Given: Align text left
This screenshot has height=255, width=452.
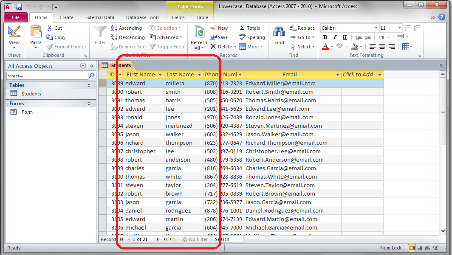Looking at the screenshot, I should click(373, 47).
